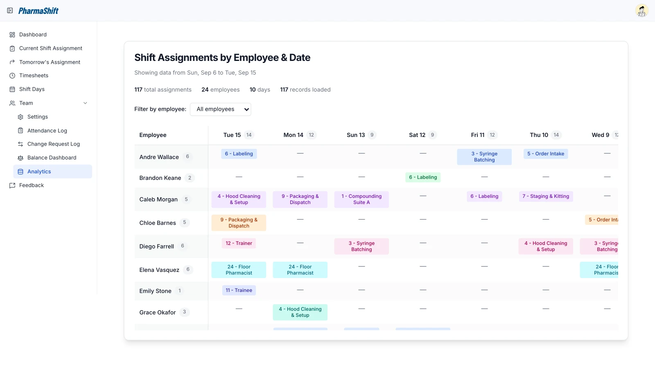Click the Shift Days calendar icon
655x368 pixels.
click(12, 89)
